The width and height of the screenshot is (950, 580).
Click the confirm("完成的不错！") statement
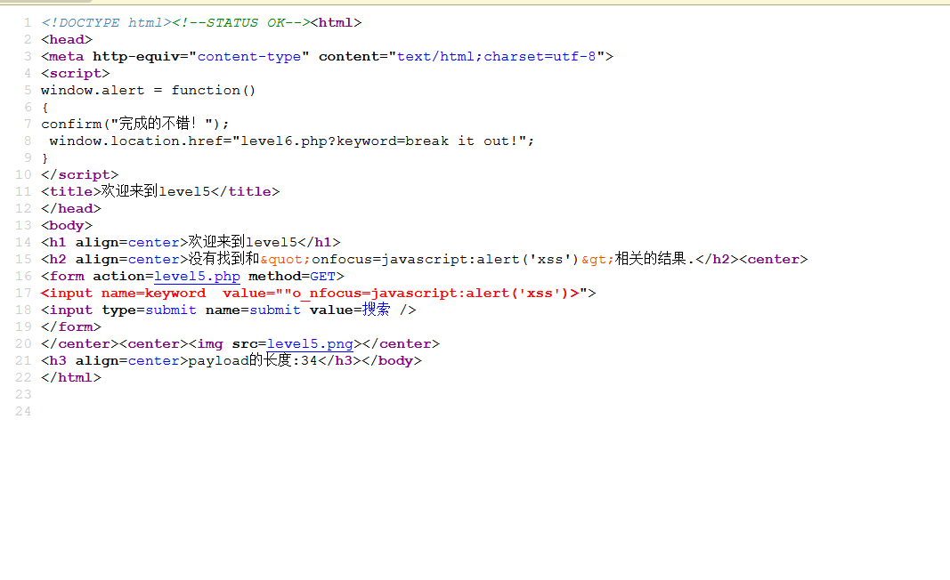click(x=135, y=124)
